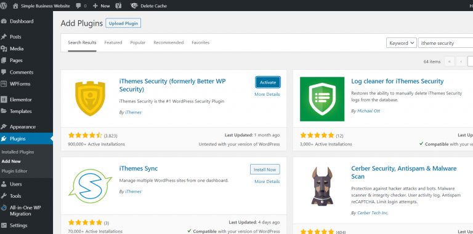The width and height of the screenshot is (473, 234).
Task: Click the Yoast SEO icon in admin bar
Action: coord(118,6)
